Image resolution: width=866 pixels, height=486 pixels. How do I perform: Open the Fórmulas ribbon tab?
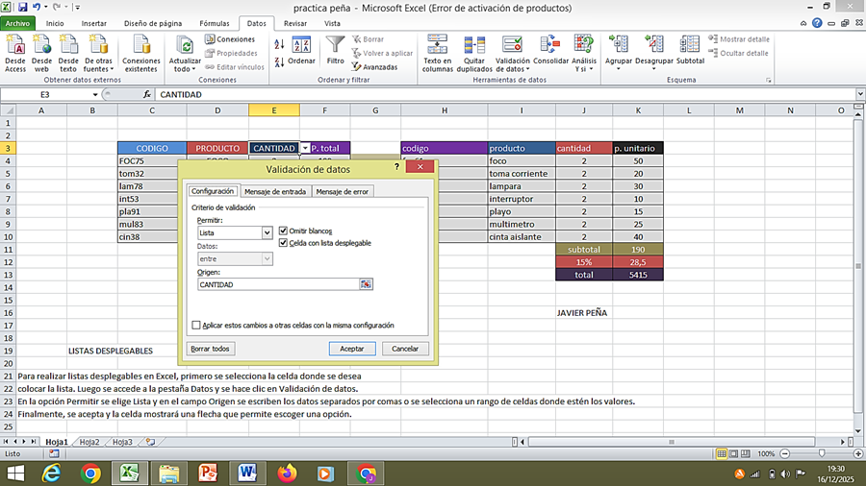point(214,22)
